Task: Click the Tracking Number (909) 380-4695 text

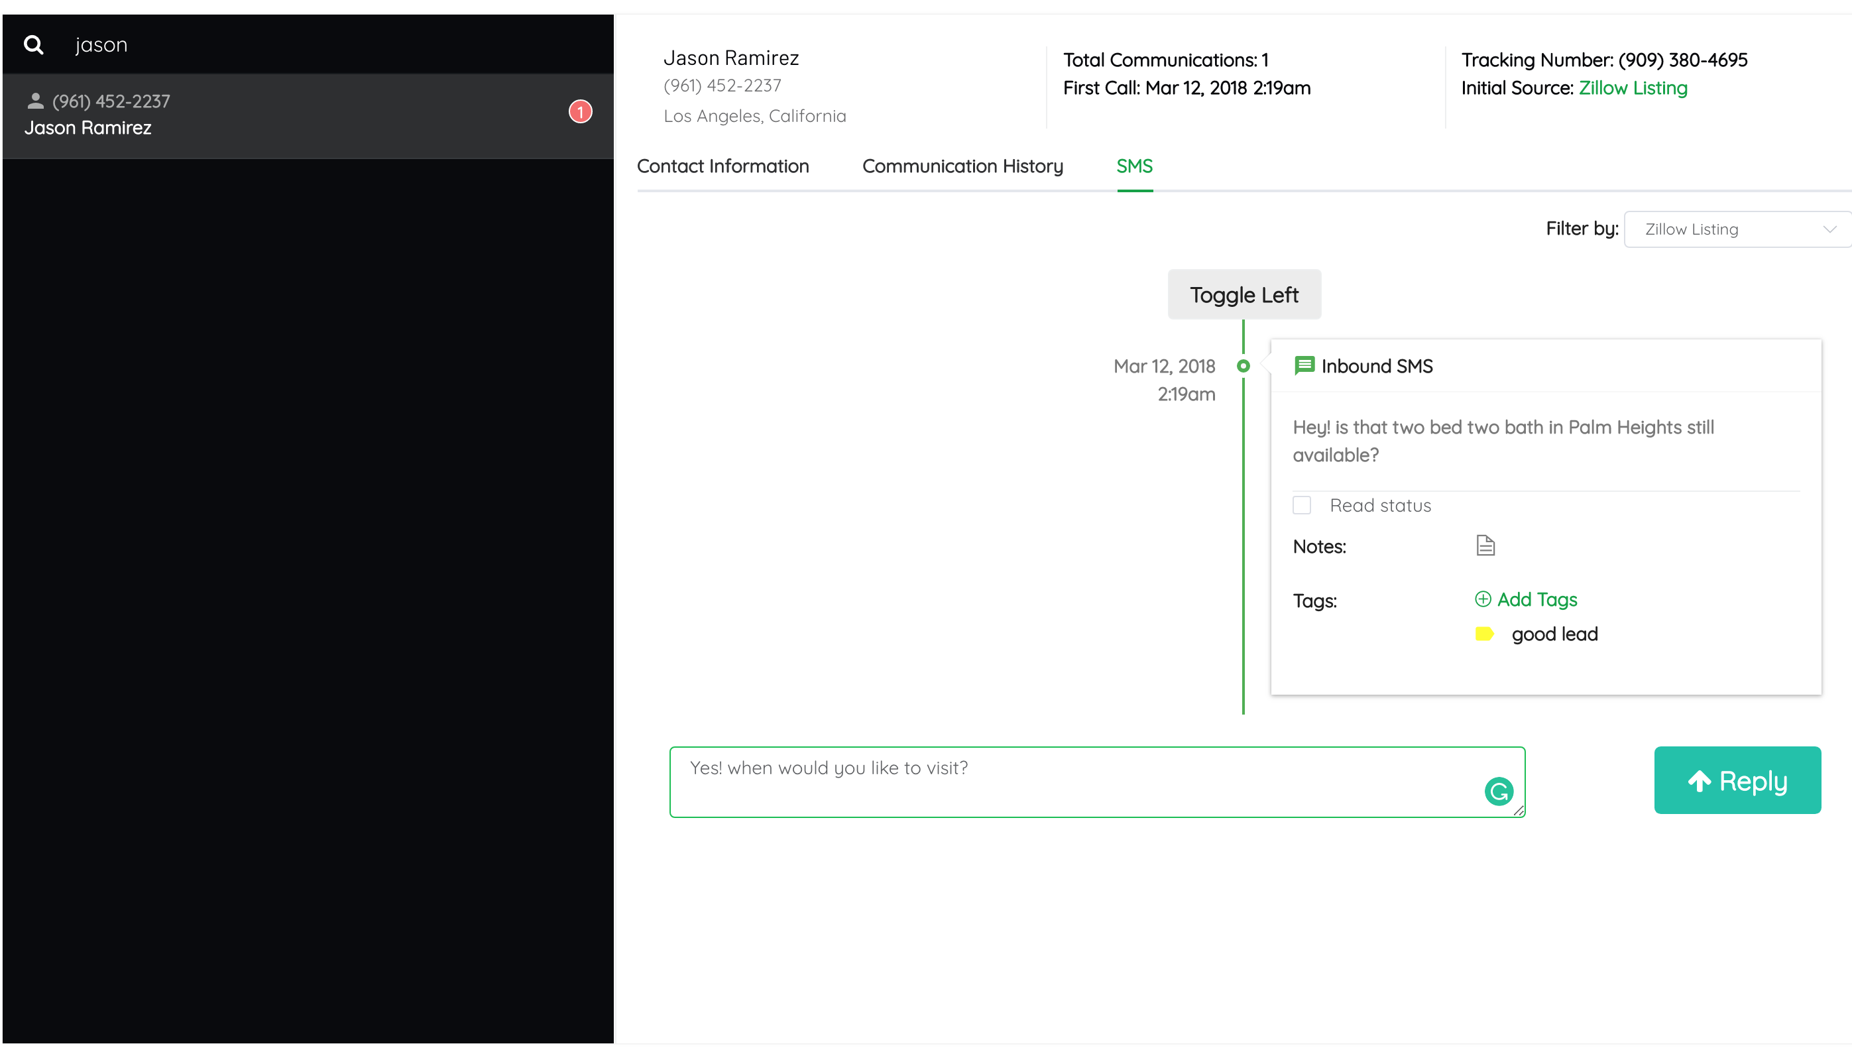Action: (x=1604, y=60)
